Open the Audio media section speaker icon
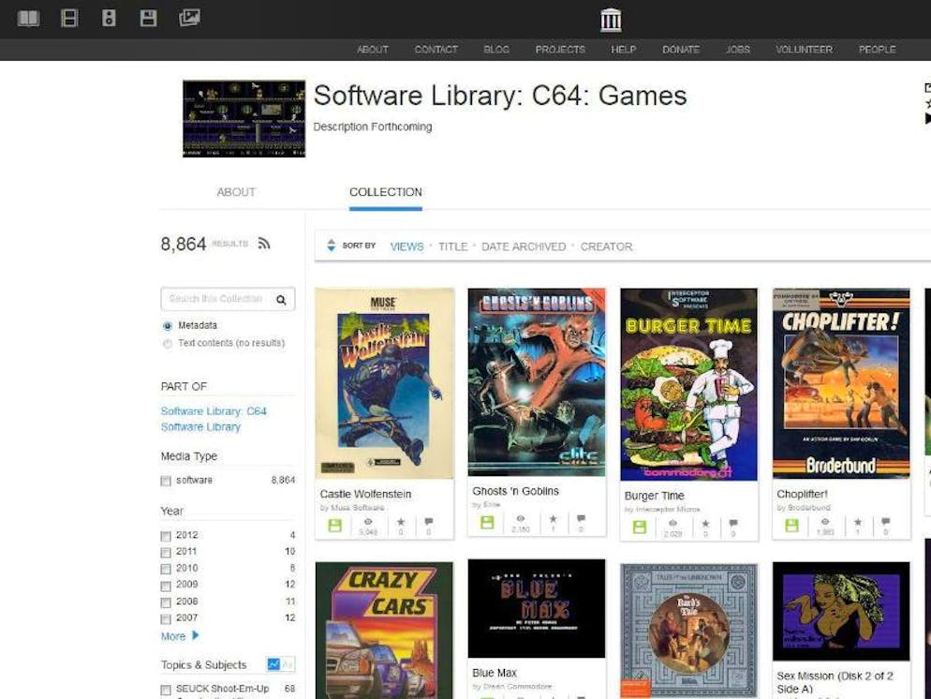931x699 pixels. 109,19
